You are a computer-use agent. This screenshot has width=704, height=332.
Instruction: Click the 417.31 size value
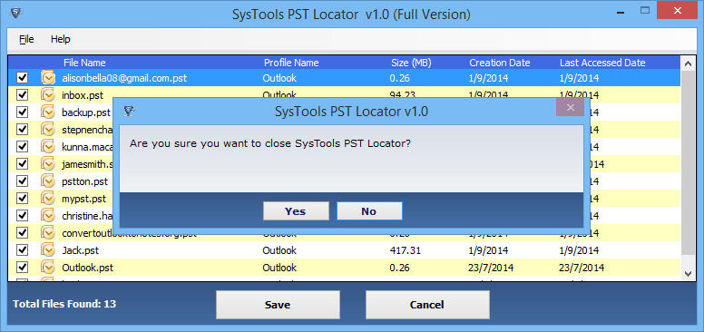(x=405, y=250)
